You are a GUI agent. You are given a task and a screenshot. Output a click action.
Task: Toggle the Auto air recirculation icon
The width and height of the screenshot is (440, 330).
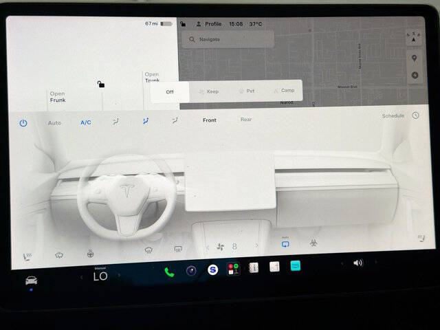[285, 243]
